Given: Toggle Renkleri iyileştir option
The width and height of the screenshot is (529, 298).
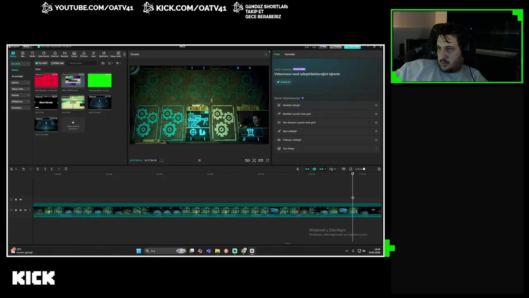Looking at the screenshot, I should pos(376,105).
